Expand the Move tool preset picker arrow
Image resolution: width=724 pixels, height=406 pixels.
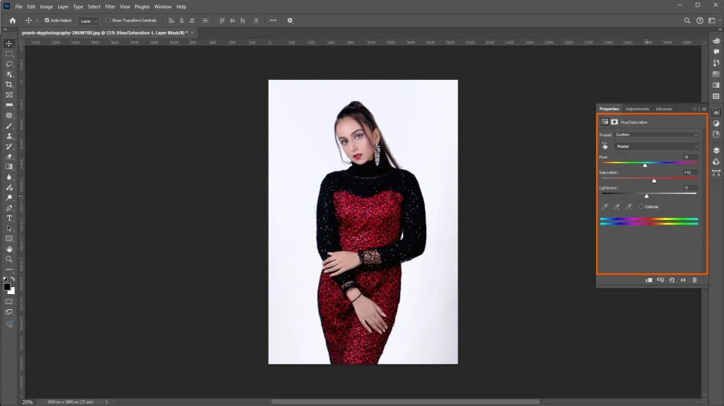click(37, 21)
